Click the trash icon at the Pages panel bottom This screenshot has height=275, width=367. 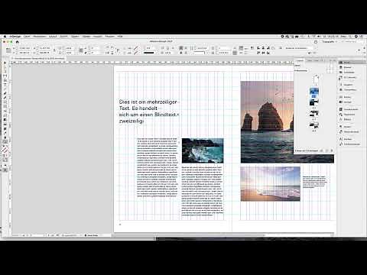point(332,150)
